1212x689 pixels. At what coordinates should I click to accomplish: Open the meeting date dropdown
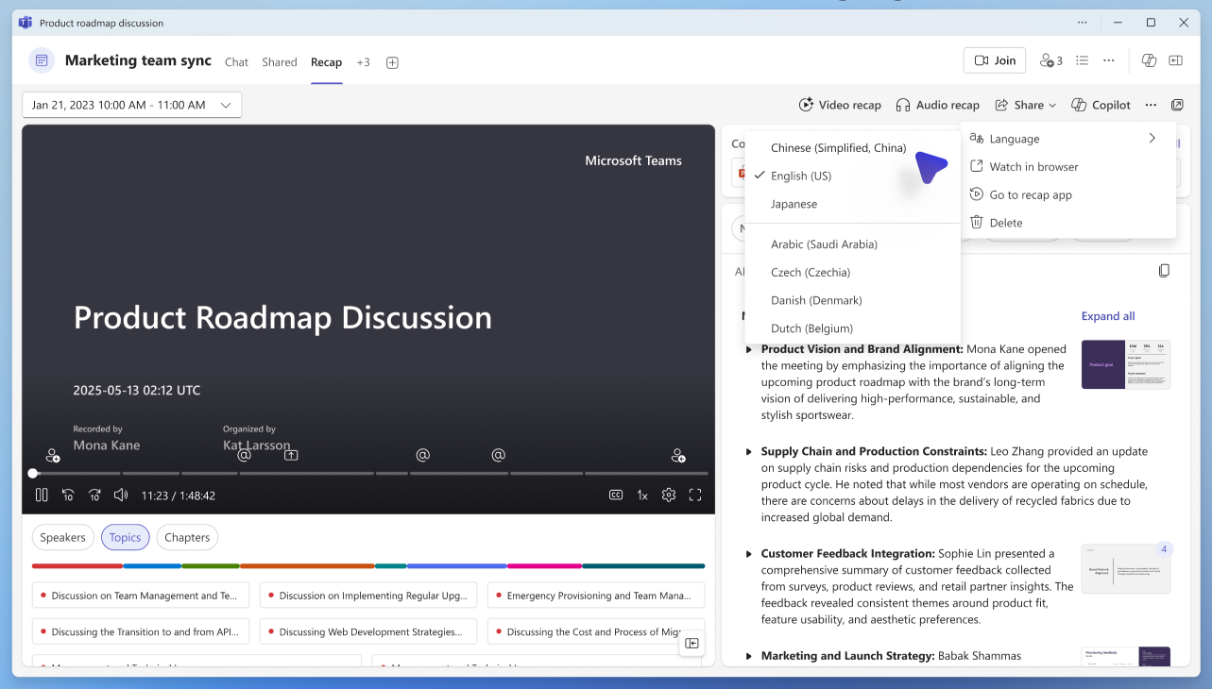(132, 105)
